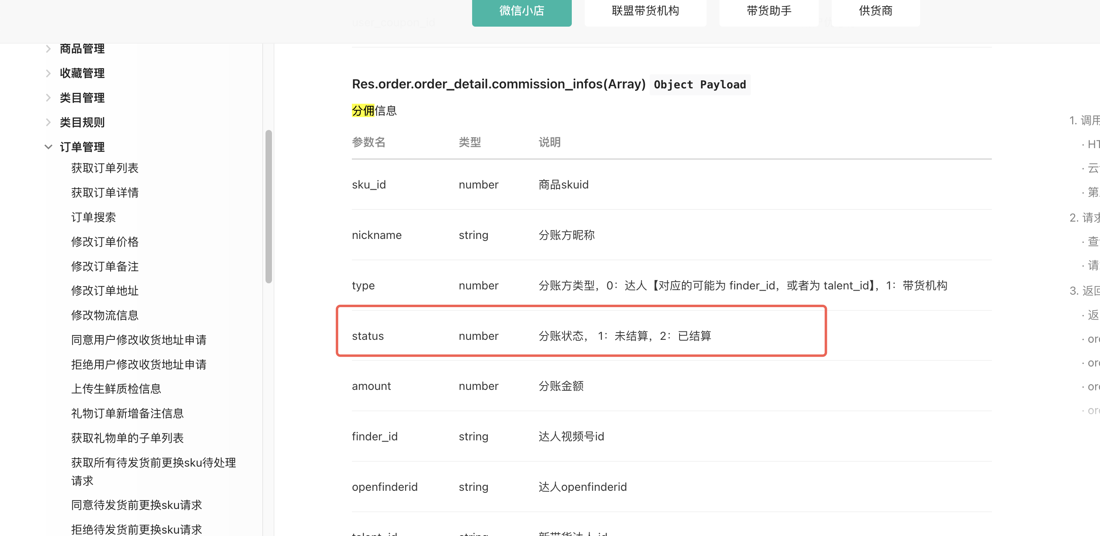Screen dimensions: 1100x536
Task: Expand the 类目规则 chevron
Action: 48,123
